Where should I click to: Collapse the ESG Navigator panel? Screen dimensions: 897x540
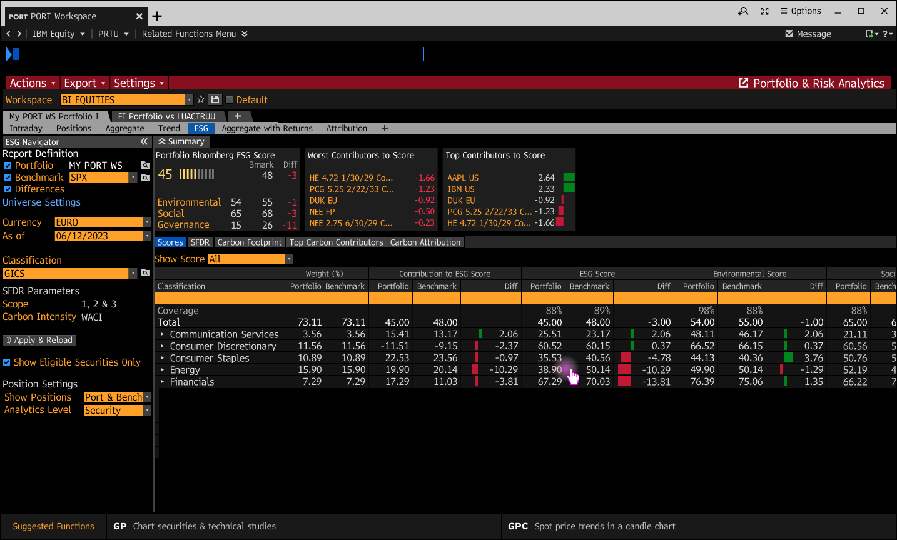click(144, 142)
